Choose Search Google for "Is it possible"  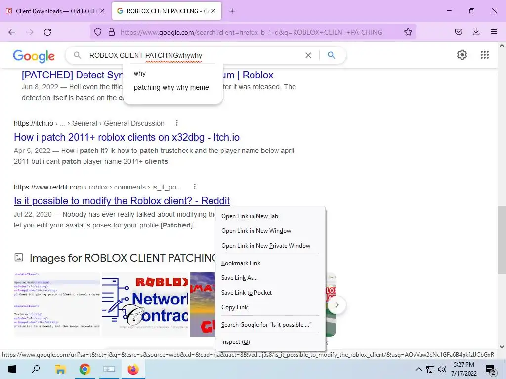click(266, 325)
